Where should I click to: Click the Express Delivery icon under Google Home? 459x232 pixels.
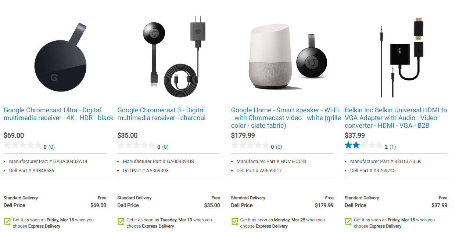pyautogui.click(x=234, y=222)
